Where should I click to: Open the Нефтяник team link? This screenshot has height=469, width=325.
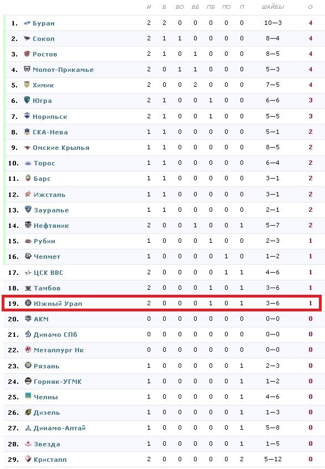tap(51, 226)
